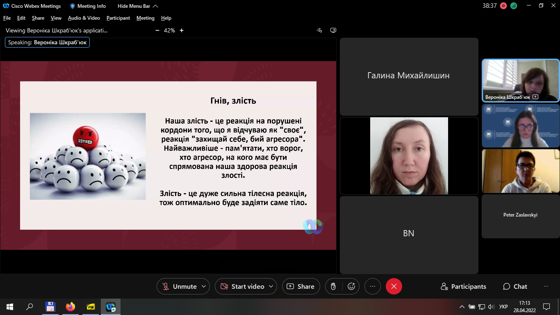Click the raise hand icon
Viewport: 560px width, 315px height.
[x=334, y=286]
